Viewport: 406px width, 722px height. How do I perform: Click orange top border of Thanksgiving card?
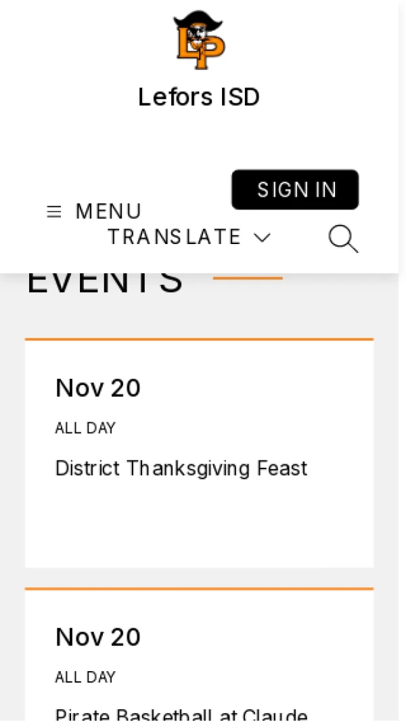pyautogui.click(x=199, y=339)
